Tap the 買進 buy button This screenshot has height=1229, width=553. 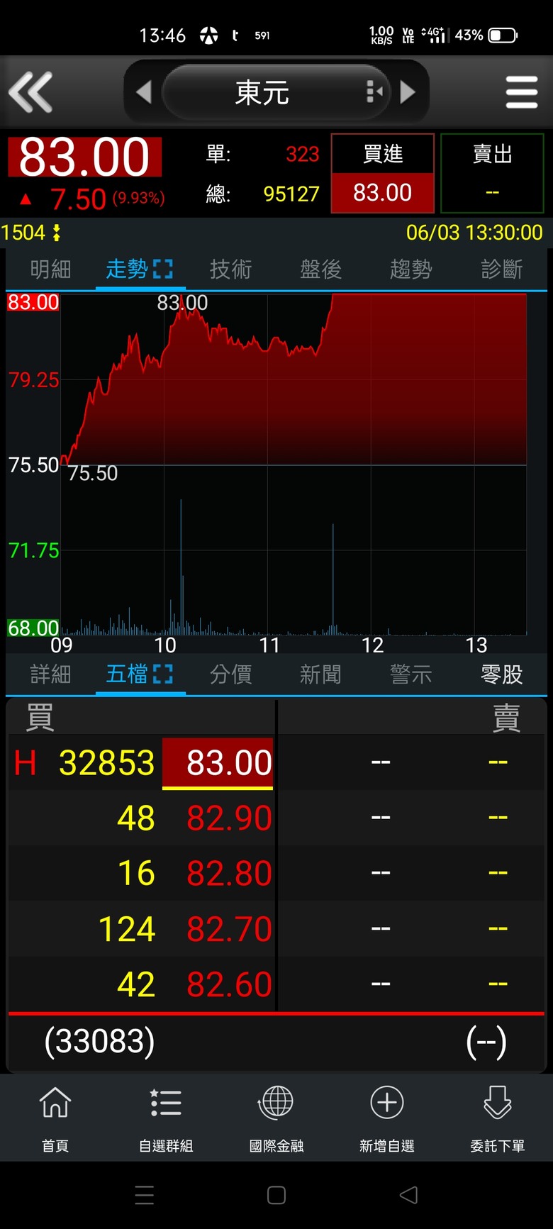383,173
